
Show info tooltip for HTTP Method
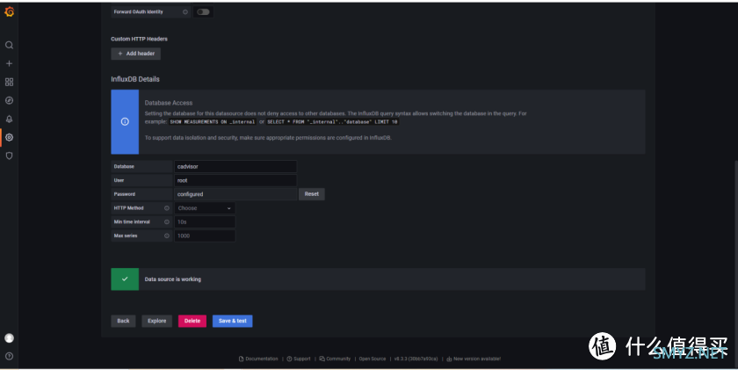click(x=167, y=208)
